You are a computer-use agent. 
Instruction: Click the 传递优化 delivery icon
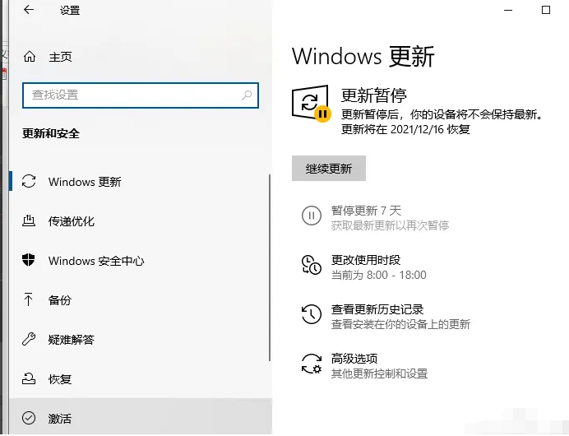30,221
